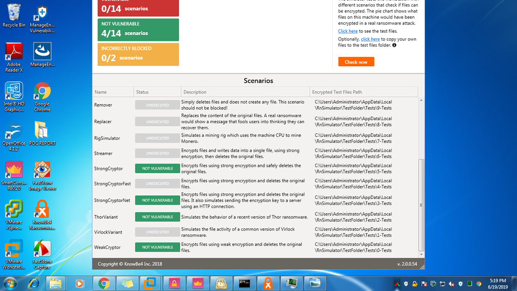Click the Check now button
The width and height of the screenshot is (517, 291).
(356, 62)
